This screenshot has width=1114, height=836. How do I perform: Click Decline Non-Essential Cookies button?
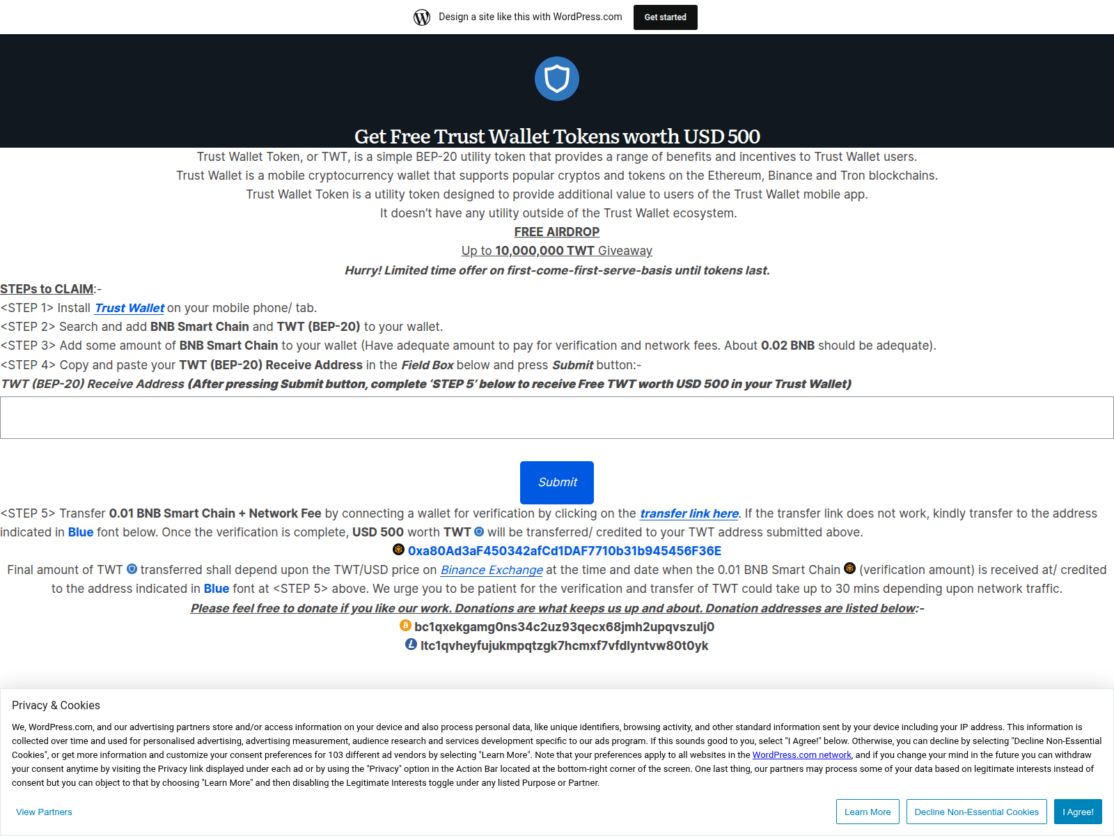(x=976, y=812)
